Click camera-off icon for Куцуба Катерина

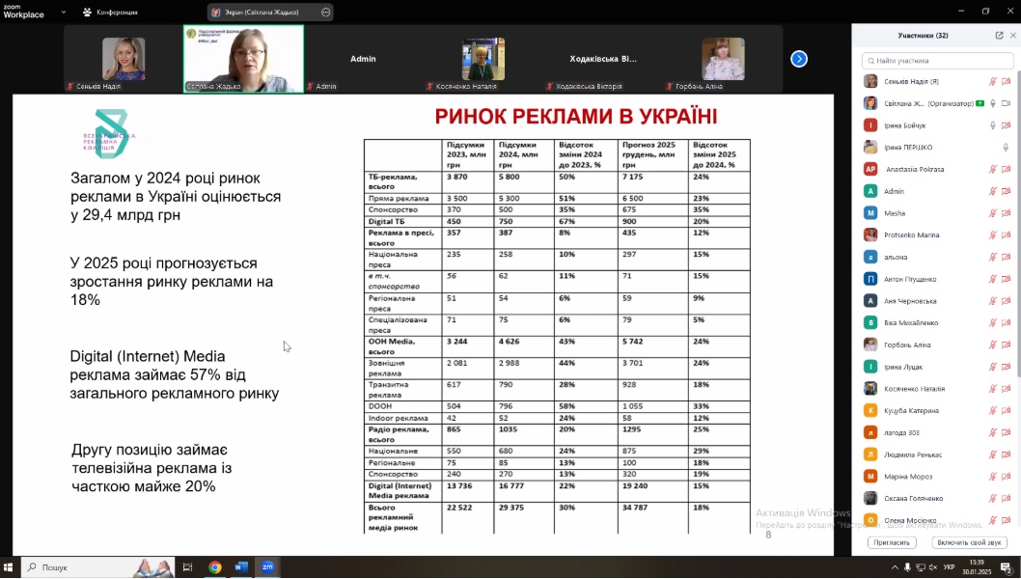1006,410
